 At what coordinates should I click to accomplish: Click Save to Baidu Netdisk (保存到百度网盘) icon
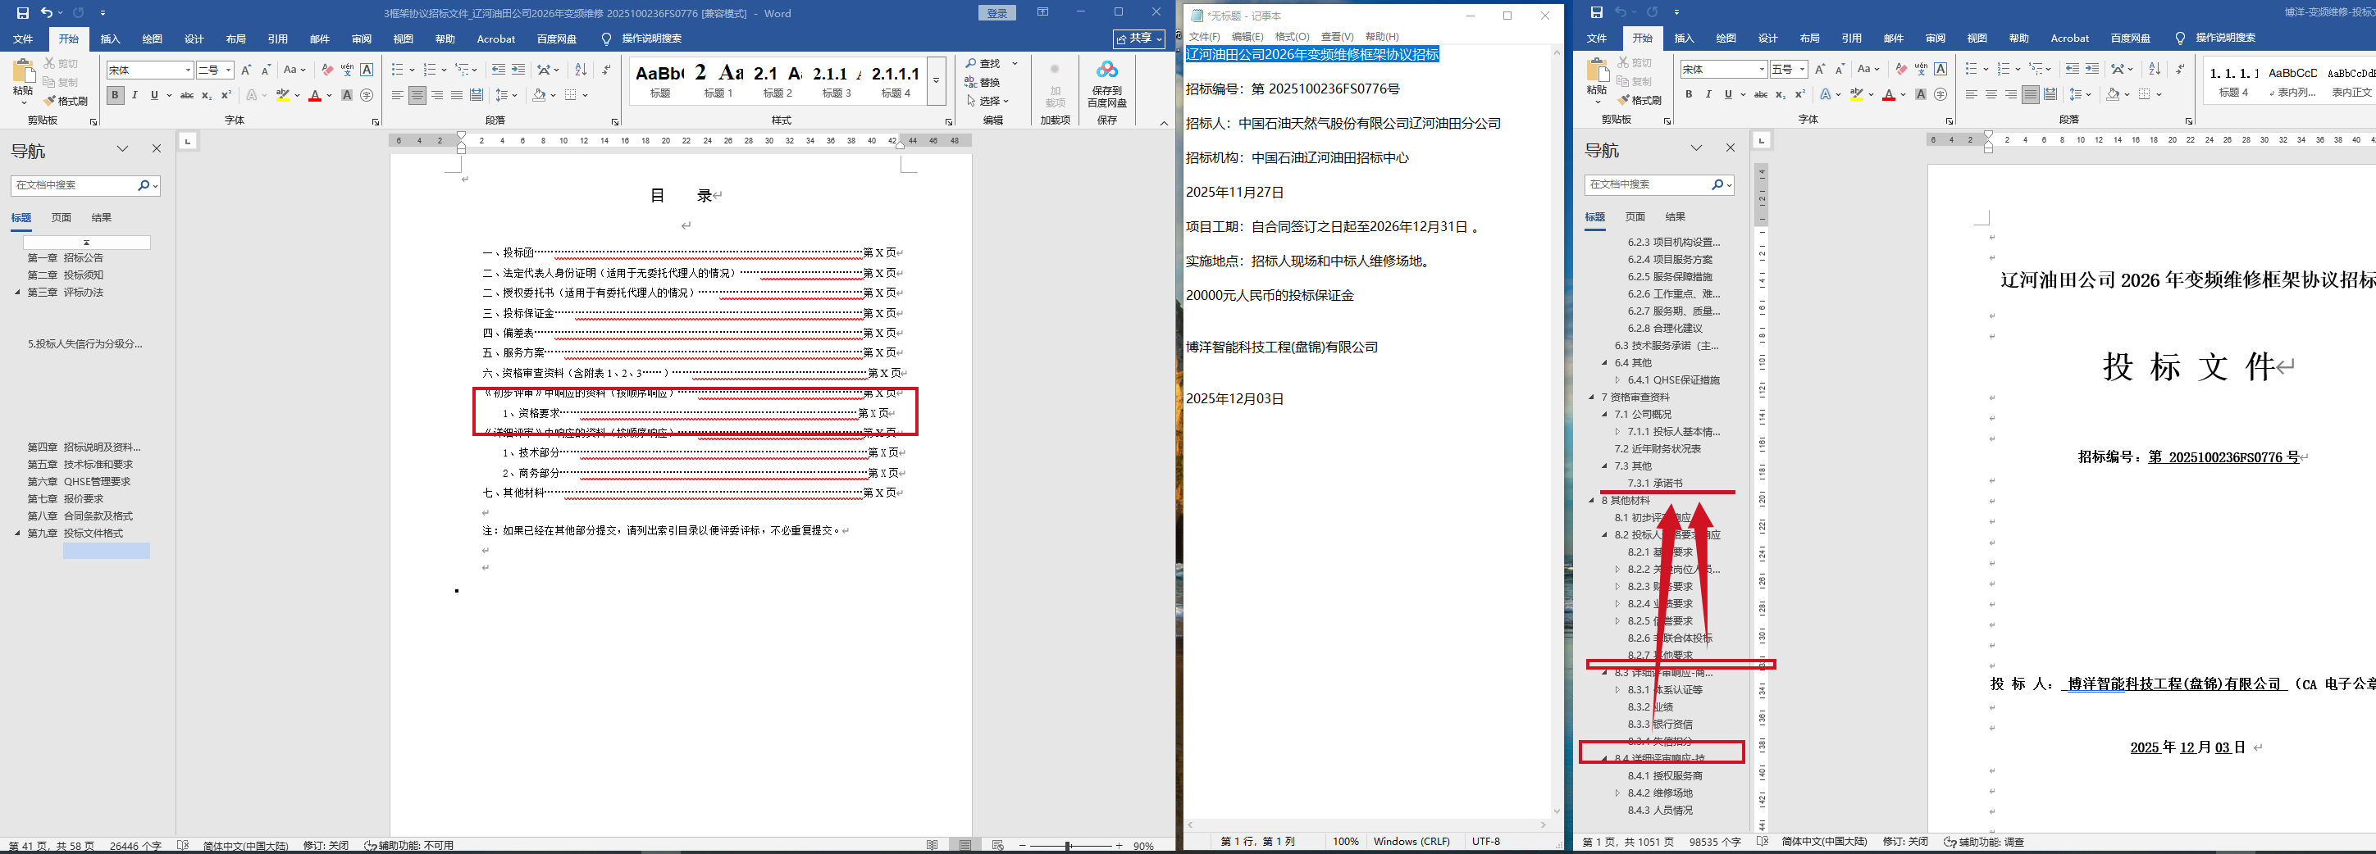coord(1107,83)
